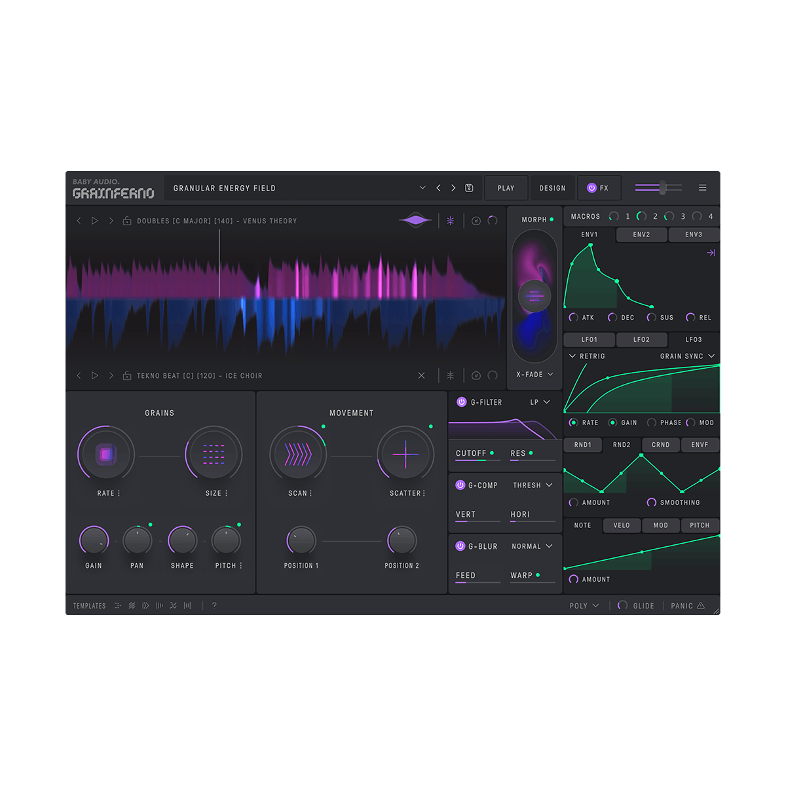Toggle the FX power button
This screenshot has height=786, width=786.
591,188
